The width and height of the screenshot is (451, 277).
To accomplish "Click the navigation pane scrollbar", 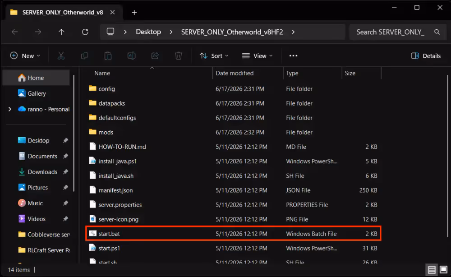I will pyautogui.click(x=74, y=133).
